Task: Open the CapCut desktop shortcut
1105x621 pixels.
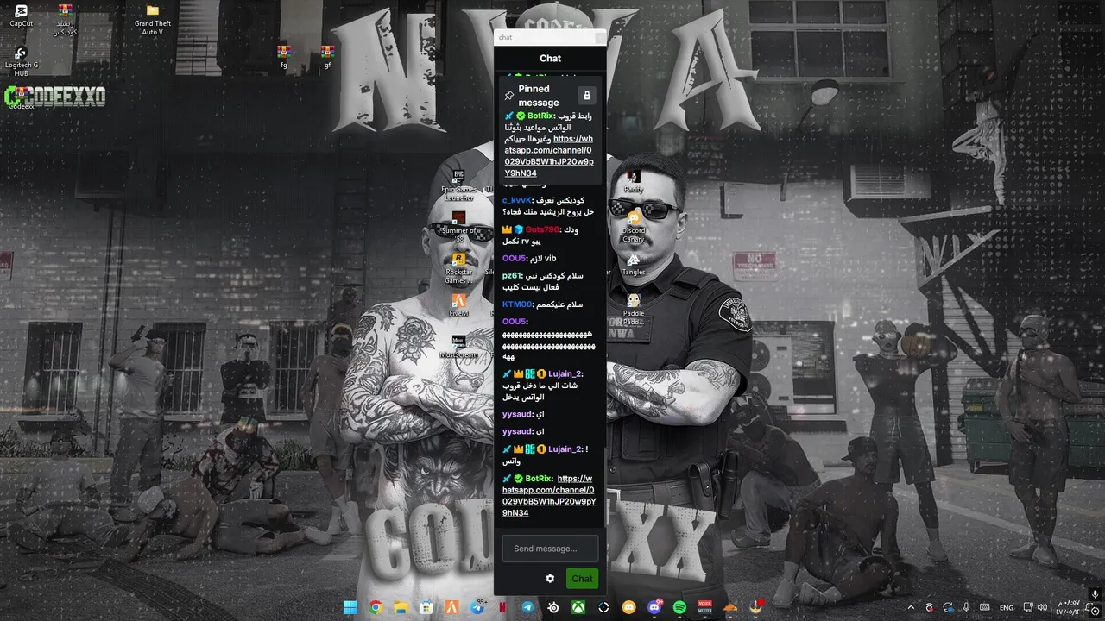Action: [21, 16]
